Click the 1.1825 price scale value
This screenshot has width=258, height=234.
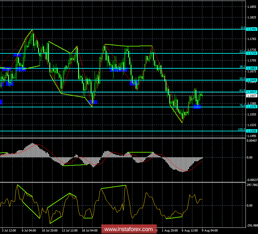click(252, 17)
